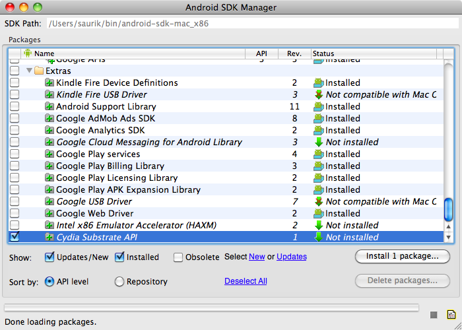Click the Status column header
The image size is (462, 330).
pos(374,53)
